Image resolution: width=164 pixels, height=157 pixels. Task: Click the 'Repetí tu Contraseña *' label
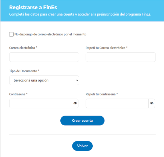click(102, 94)
